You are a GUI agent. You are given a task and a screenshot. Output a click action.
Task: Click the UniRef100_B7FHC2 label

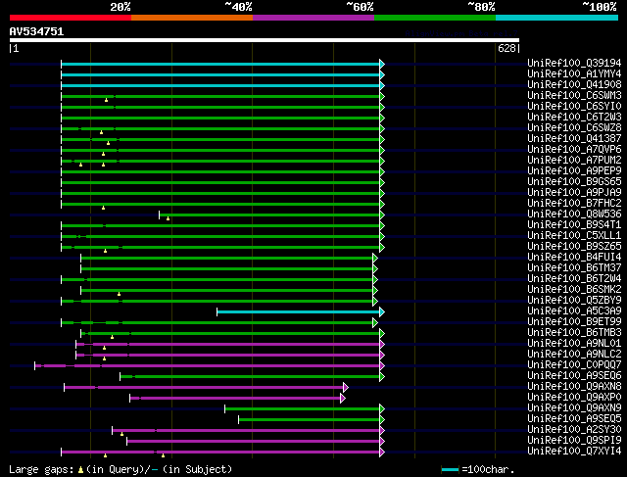coord(574,204)
